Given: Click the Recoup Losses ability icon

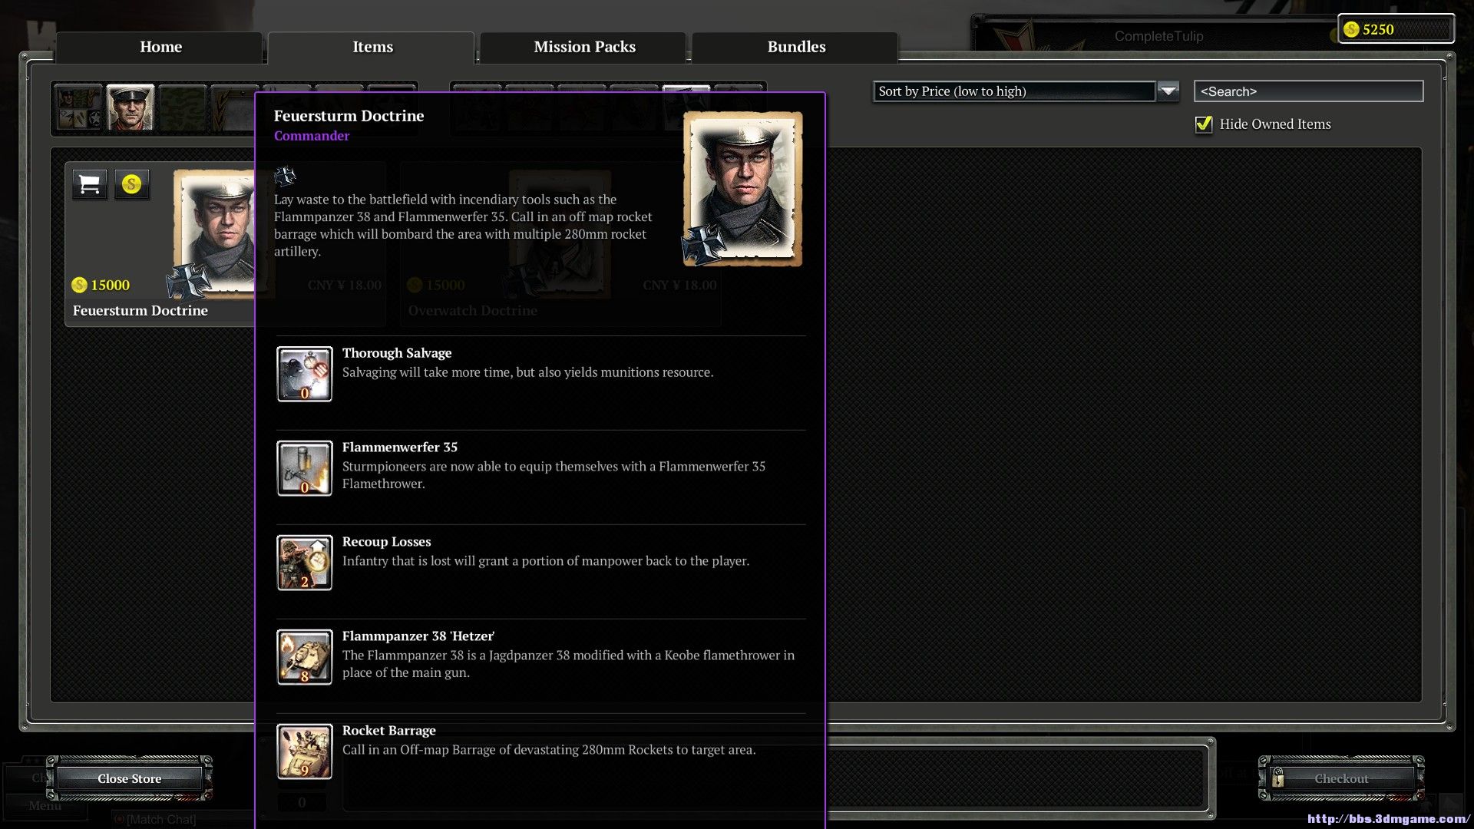Looking at the screenshot, I should click(305, 563).
